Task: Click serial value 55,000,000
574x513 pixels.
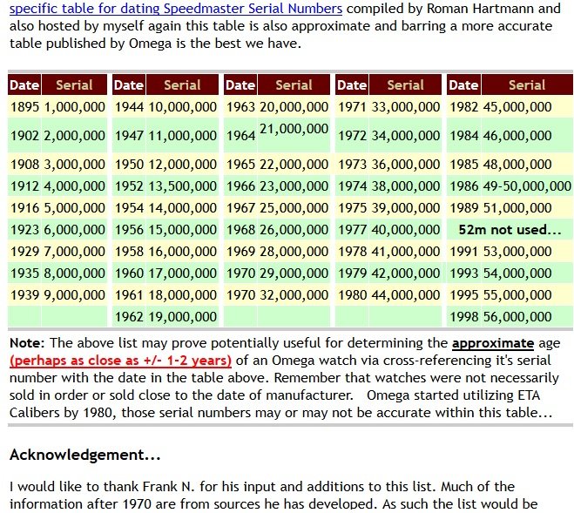Action: coord(527,294)
